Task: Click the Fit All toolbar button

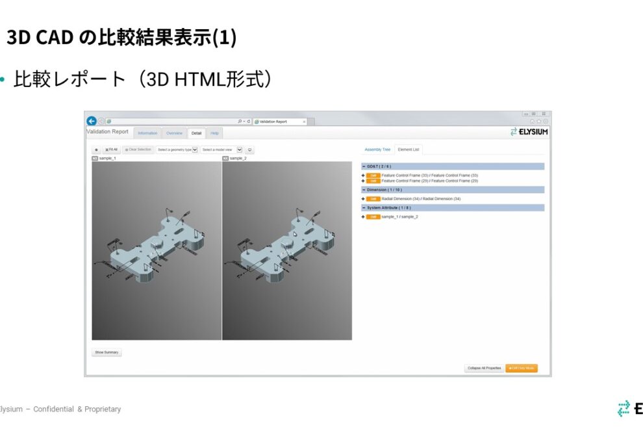Action: [111, 149]
